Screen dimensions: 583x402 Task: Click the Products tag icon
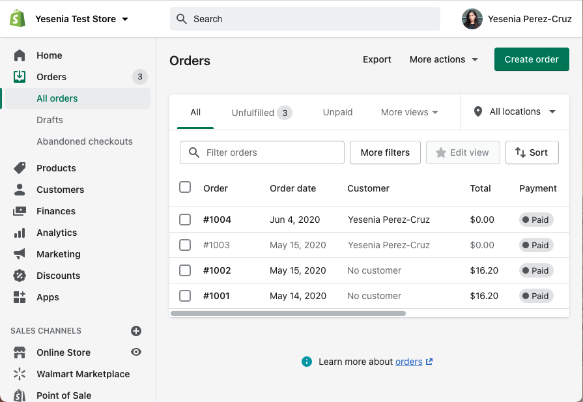(20, 168)
